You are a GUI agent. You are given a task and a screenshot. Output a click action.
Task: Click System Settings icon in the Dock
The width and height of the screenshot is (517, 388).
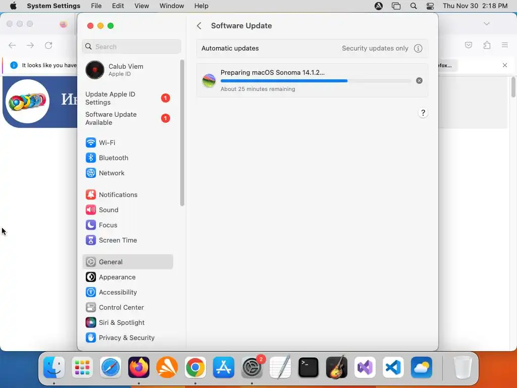coord(252,367)
